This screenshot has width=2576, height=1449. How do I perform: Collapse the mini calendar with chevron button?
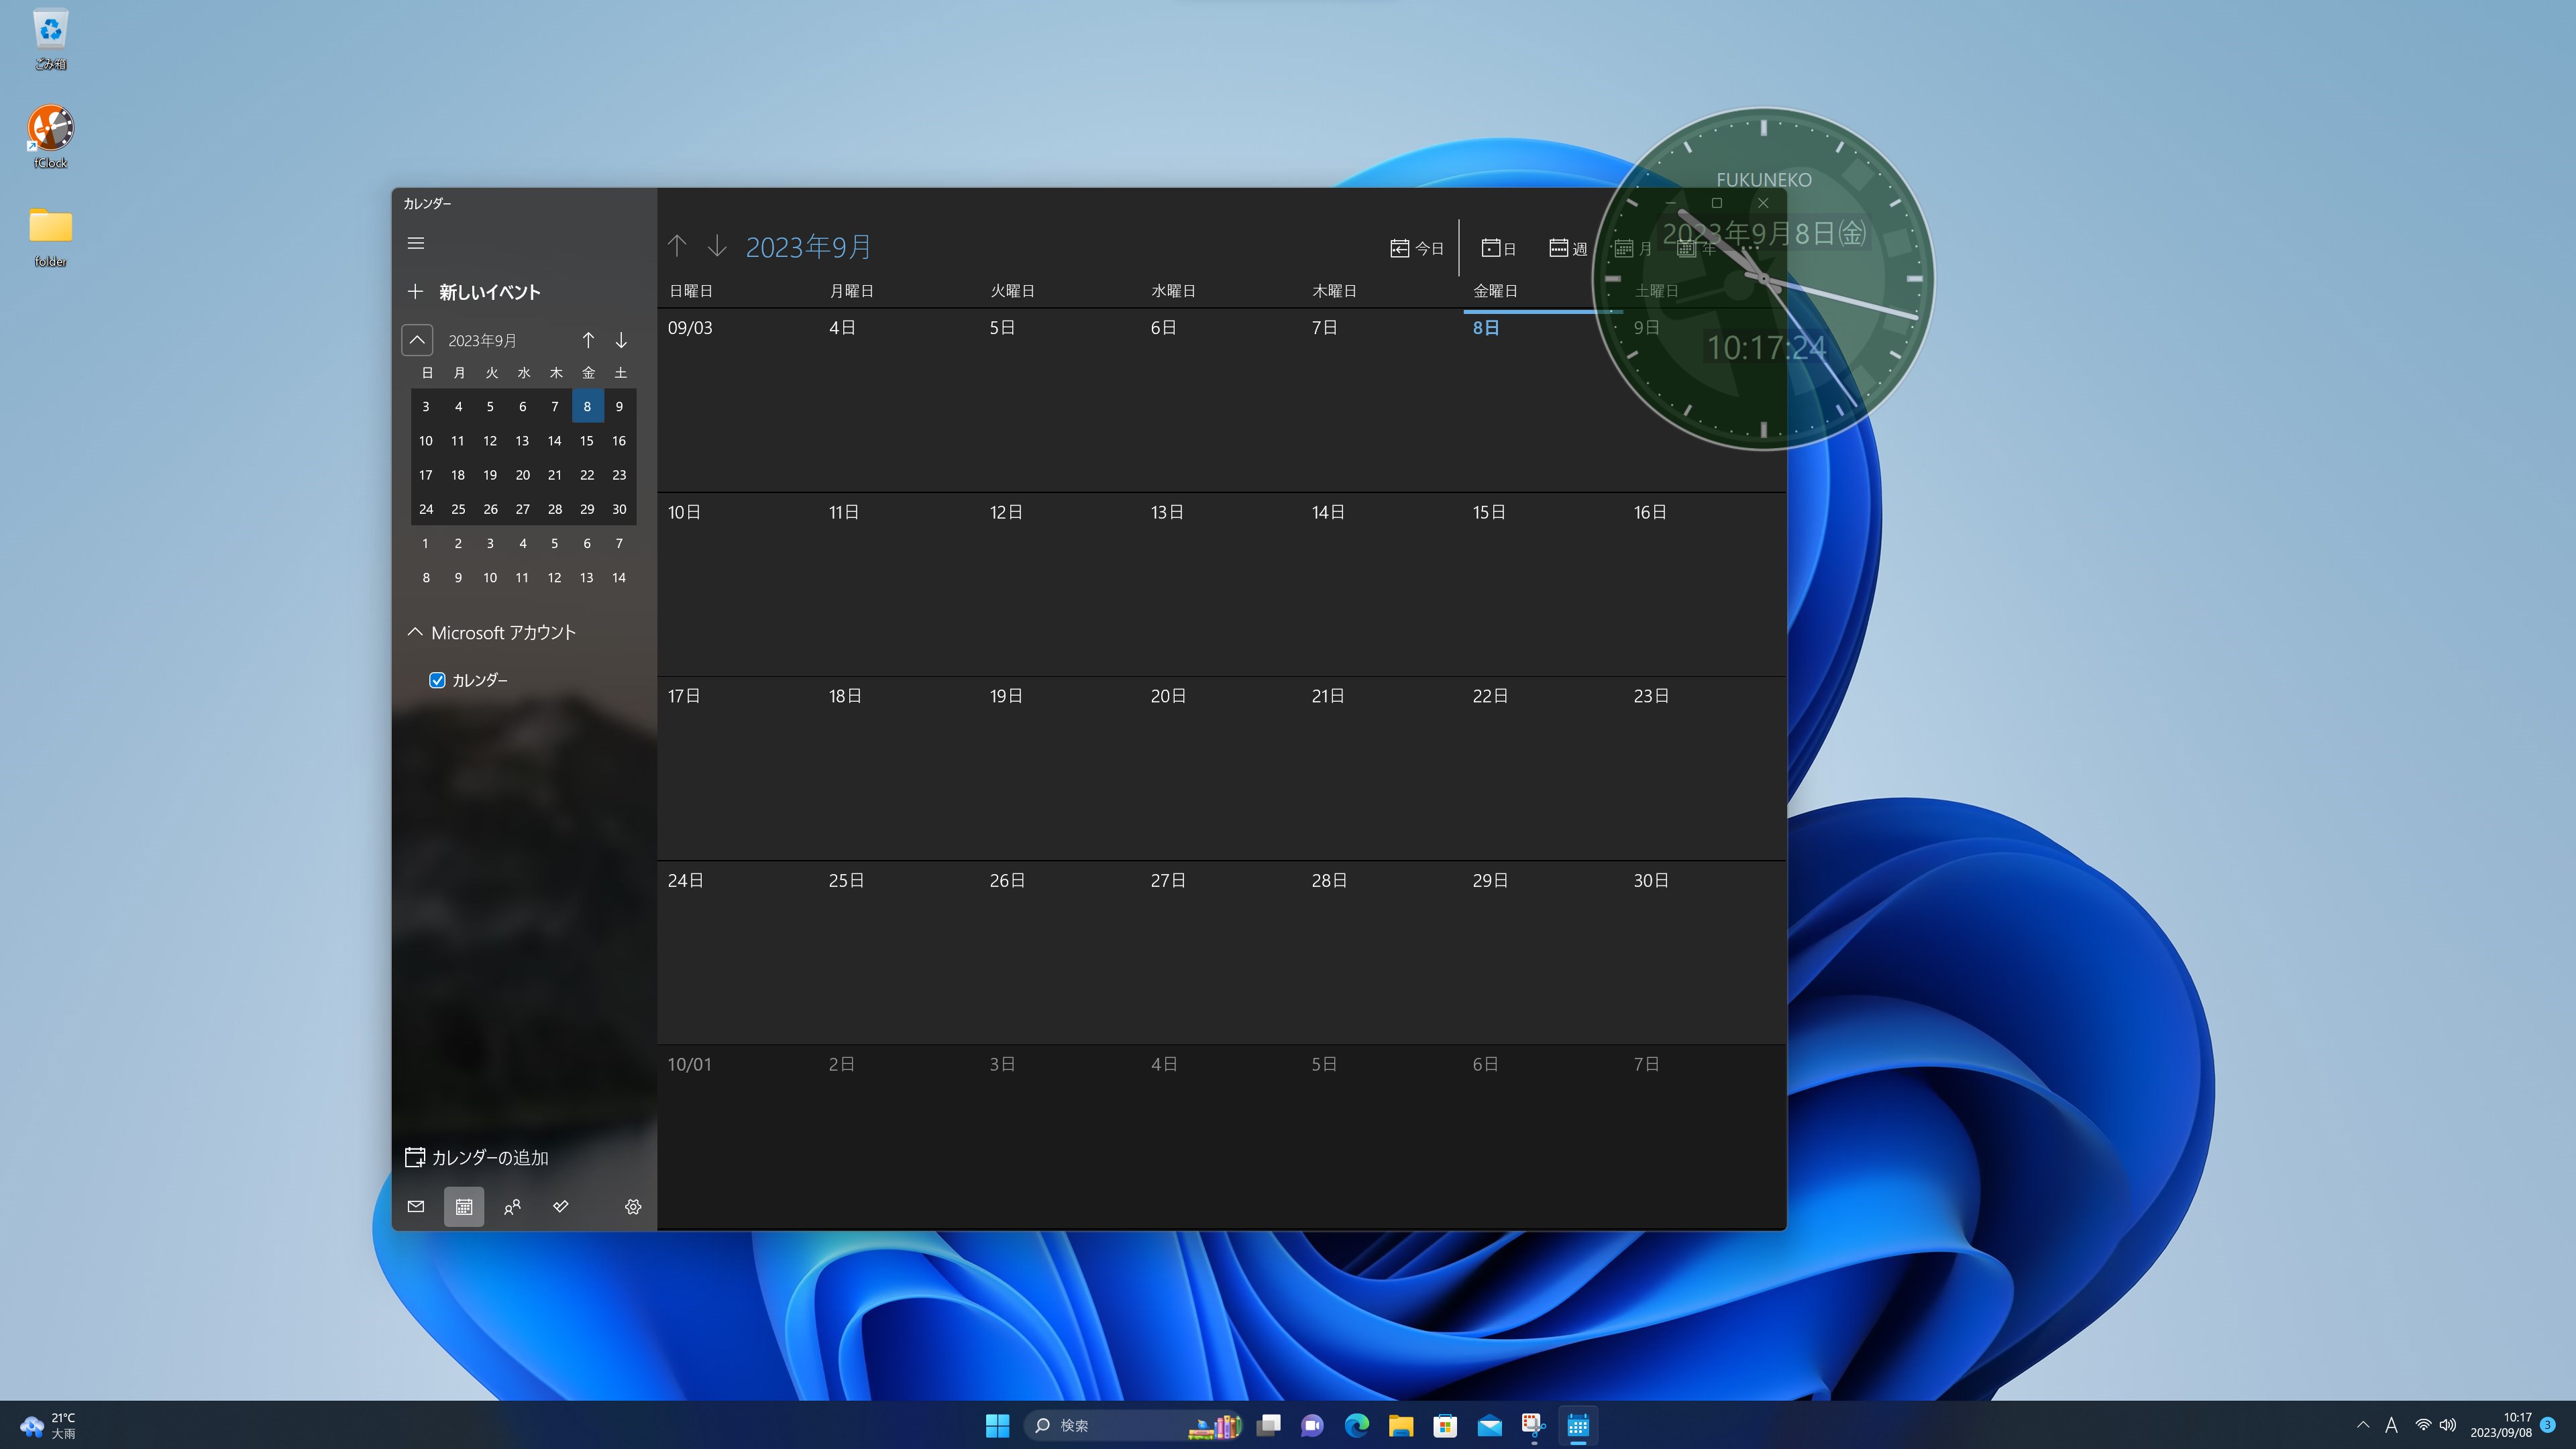coord(417,341)
